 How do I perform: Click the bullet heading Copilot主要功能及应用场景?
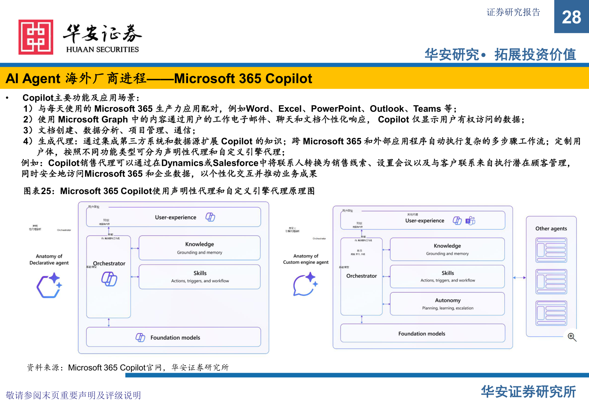81,98
